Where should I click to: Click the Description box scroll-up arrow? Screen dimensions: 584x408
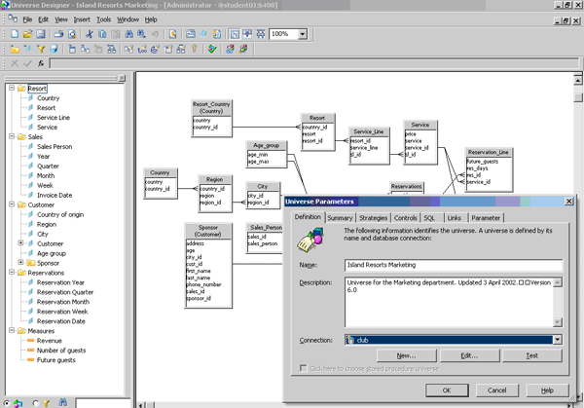coord(558,282)
